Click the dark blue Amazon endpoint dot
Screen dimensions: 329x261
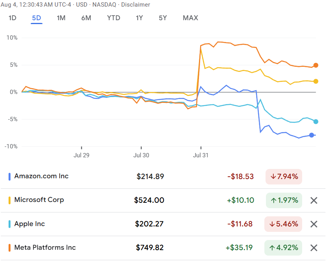[311, 135]
